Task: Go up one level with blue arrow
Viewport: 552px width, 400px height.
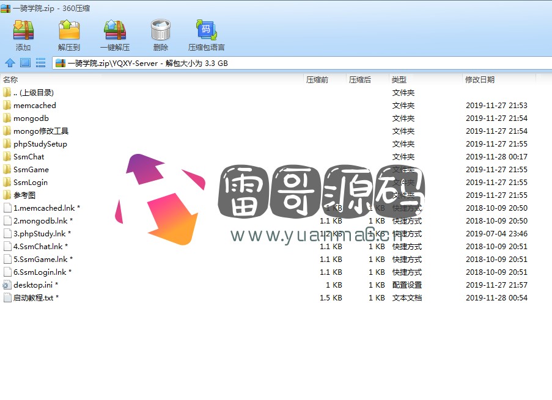Action: (x=10, y=62)
